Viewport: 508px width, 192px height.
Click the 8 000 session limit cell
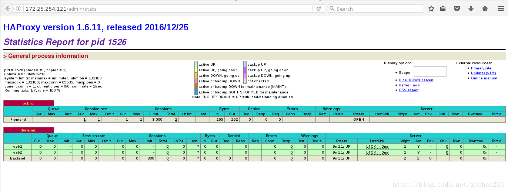(x=153, y=120)
